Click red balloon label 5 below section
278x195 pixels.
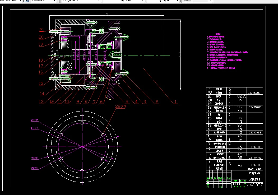tap(127, 101)
